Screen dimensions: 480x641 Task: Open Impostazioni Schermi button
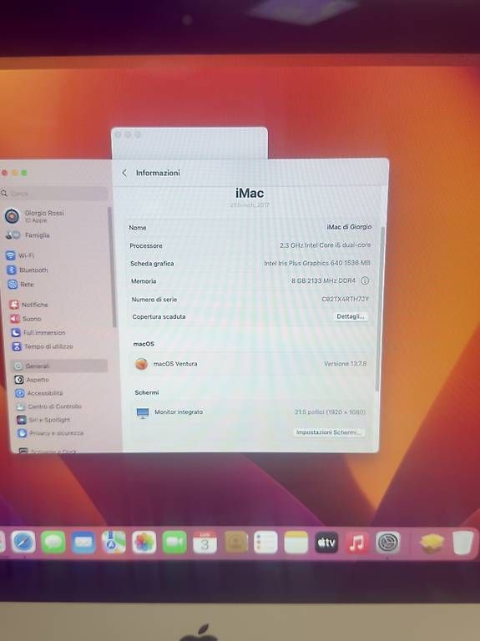328,432
